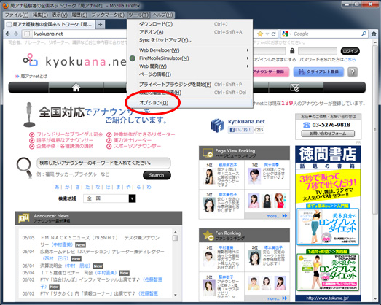This screenshot has width=381, height=305.
Task: Select ダウンロード menu entry
Action: click(189, 24)
